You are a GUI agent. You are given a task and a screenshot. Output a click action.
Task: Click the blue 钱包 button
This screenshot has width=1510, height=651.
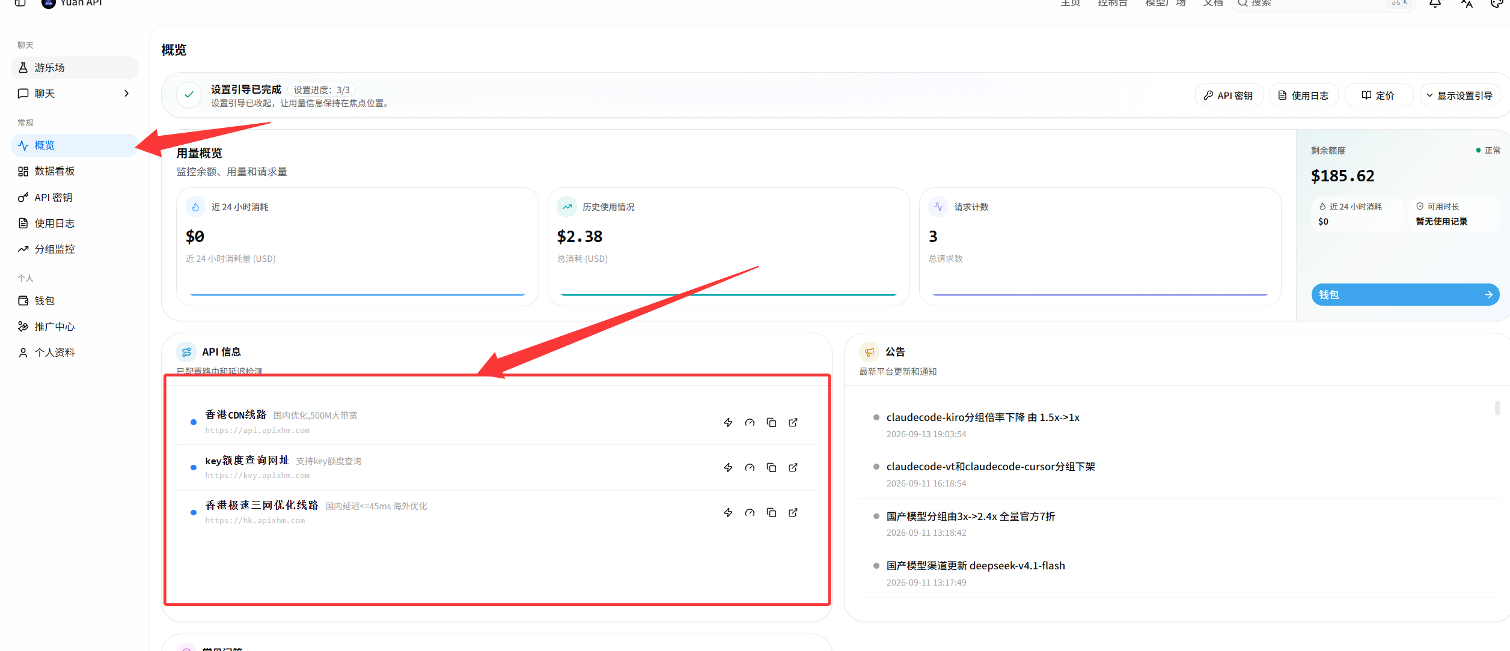[1405, 295]
